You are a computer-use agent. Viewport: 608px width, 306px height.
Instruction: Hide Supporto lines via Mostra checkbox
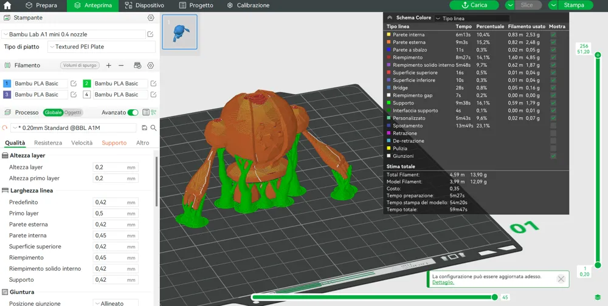(553, 103)
